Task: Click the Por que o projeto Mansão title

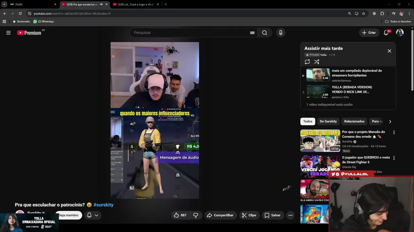Action: point(364,134)
